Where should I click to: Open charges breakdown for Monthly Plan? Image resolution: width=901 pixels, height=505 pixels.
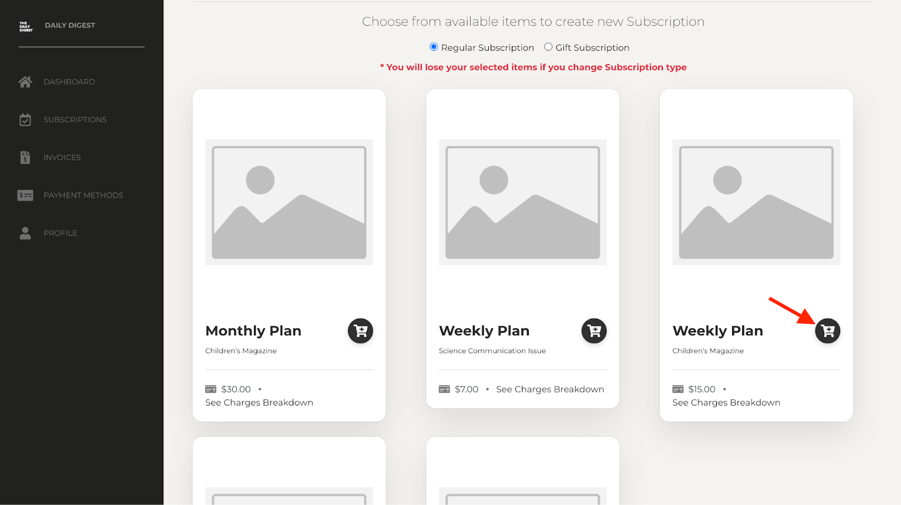[258, 402]
